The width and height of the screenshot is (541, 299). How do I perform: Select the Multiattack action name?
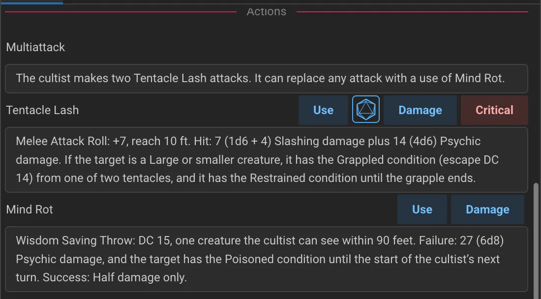pos(35,47)
